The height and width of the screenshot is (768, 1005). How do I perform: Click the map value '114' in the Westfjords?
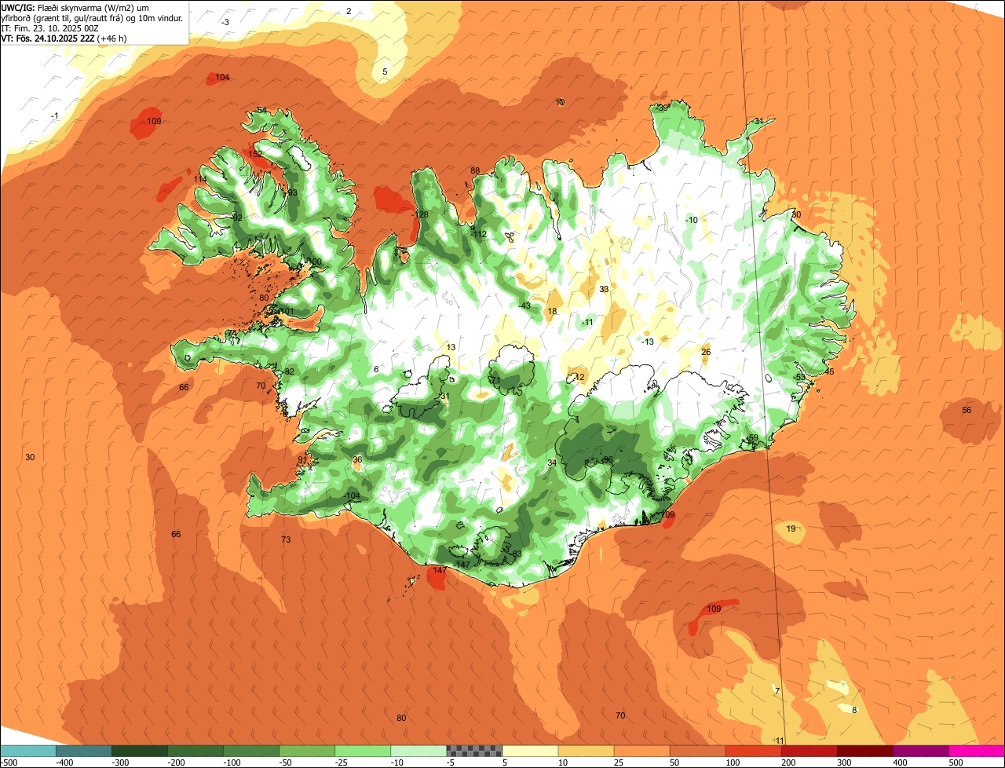point(200,180)
